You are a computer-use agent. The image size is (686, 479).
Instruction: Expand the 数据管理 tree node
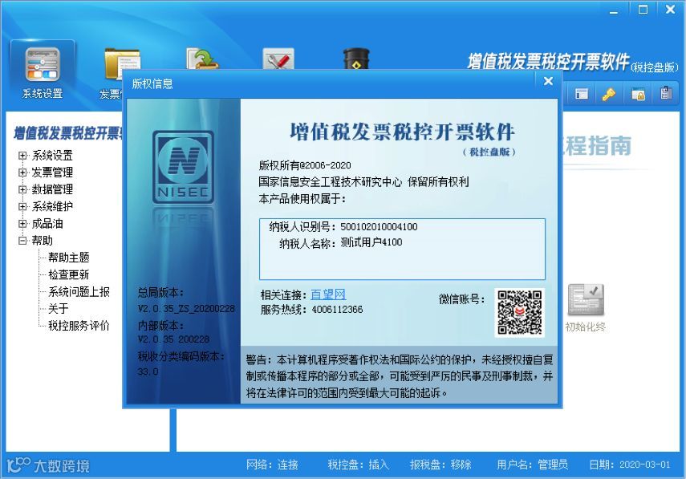(x=22, y=189)
